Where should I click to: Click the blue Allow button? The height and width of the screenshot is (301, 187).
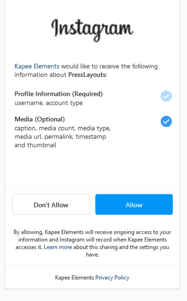(x=134, y=205)
